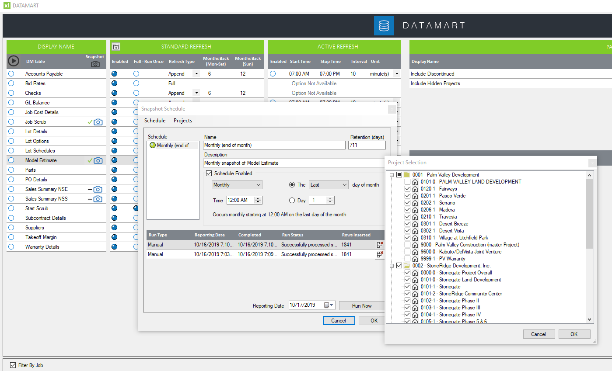The image size is (612, 371).
Task: Open the Schedule menu in Snapshot Schedule
Action: (155, 121)
